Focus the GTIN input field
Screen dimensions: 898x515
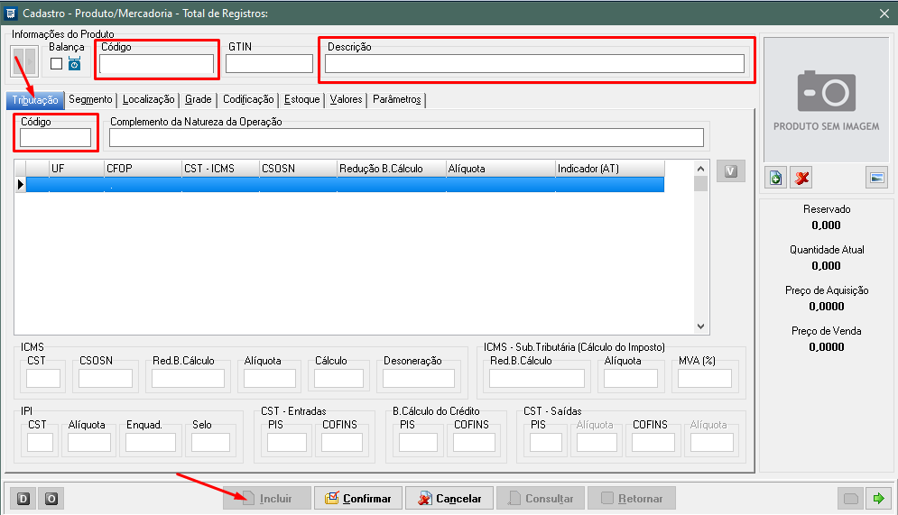point(269,63)
